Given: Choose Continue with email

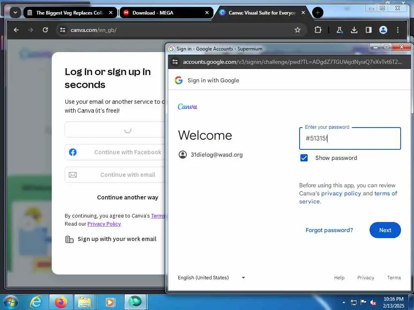Looking at the screenshot, I should 115,175.
